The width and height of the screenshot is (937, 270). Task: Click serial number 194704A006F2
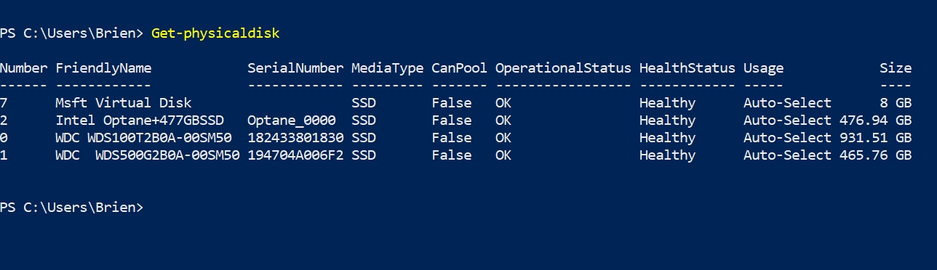(x=295, y=155)
